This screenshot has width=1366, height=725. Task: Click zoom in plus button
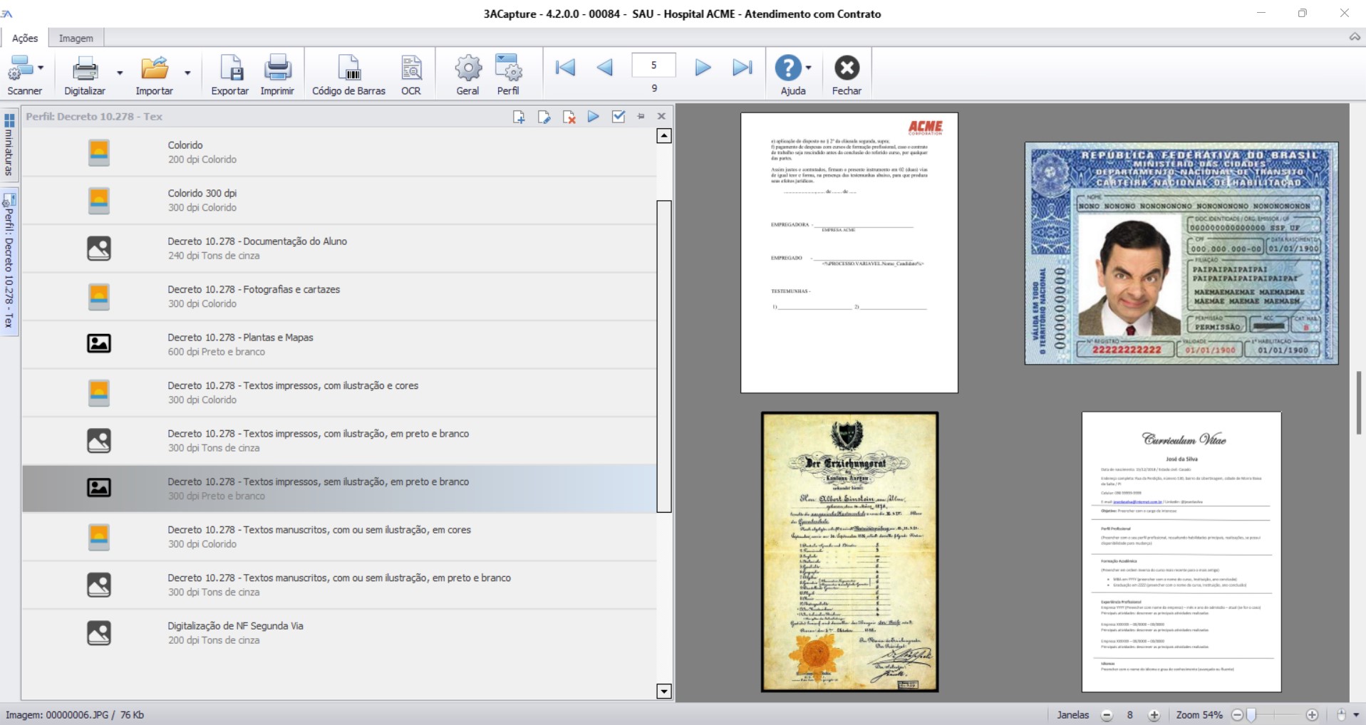[x=1312, y=715]
